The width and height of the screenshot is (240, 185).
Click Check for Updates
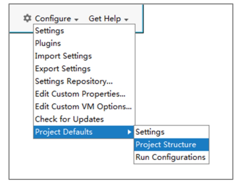(69, 119)
